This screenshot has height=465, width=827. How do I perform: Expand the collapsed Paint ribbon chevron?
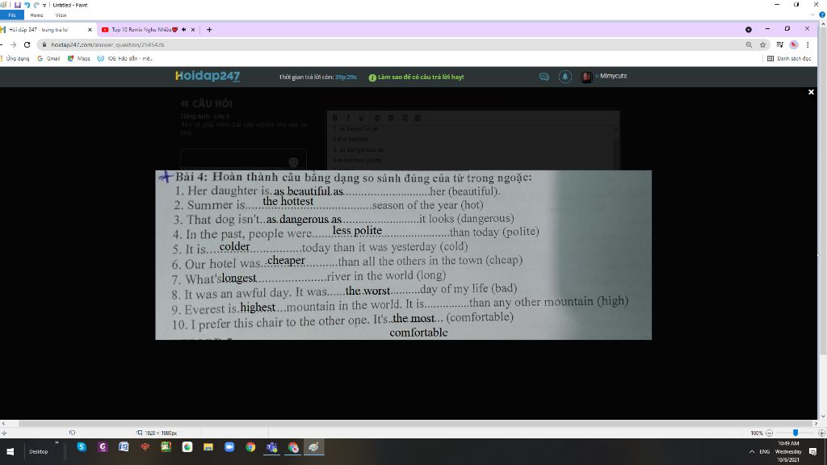pos(812,15)
